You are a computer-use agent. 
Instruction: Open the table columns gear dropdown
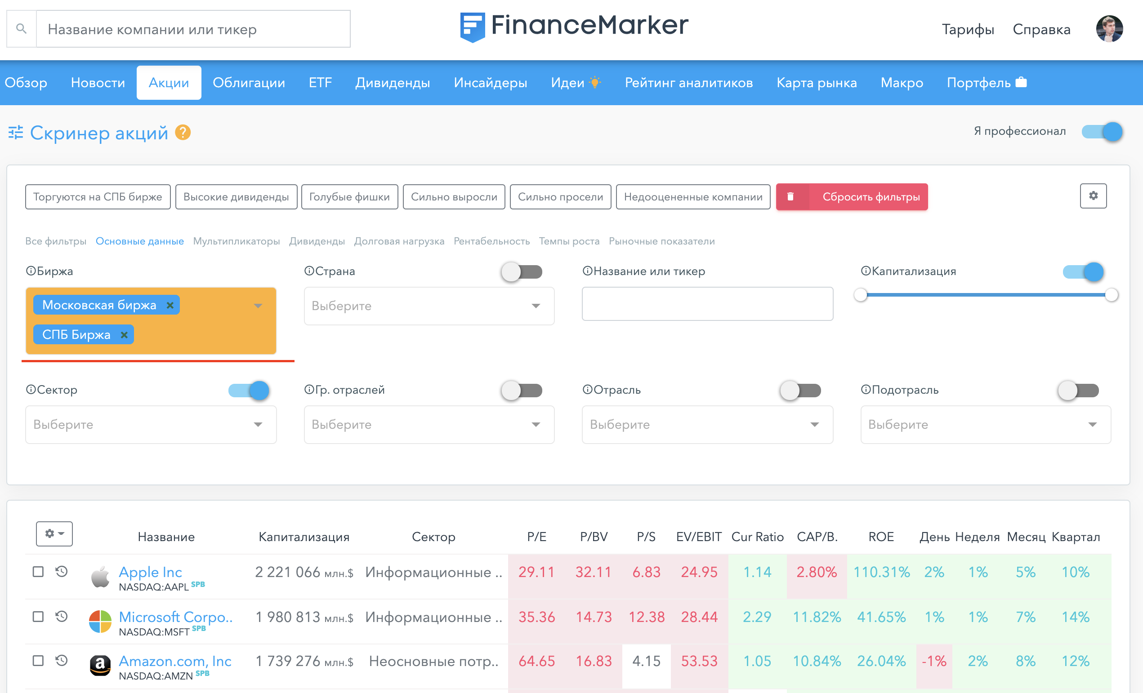[54, 533]
